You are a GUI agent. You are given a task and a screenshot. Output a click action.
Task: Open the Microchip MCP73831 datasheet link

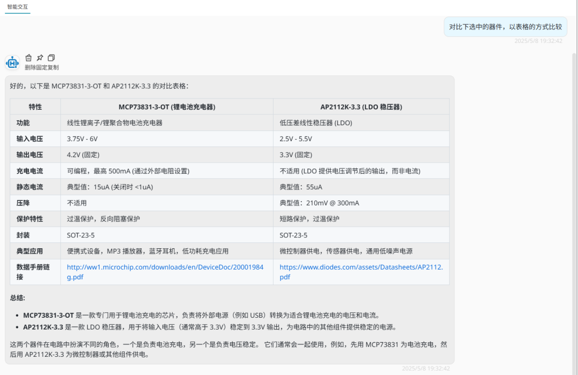point(165,272)
